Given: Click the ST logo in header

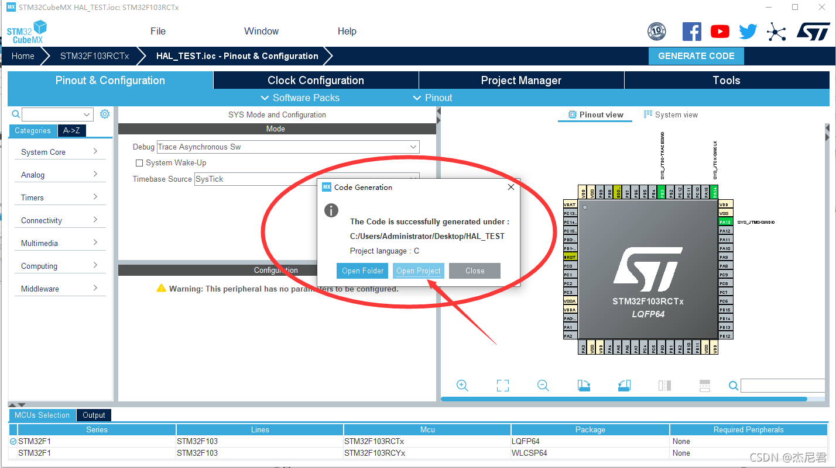Looking at the screenshot, I should [813, 32].
